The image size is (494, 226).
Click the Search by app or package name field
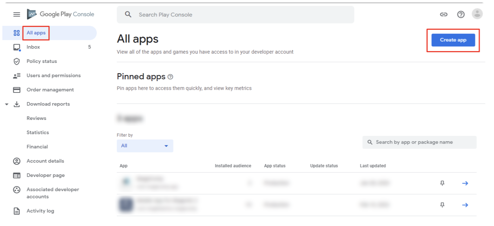[x=419, y=142]
